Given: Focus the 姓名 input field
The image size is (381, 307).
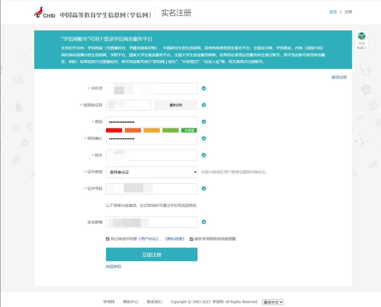Looking at the screenshot, I should [152, 155].
